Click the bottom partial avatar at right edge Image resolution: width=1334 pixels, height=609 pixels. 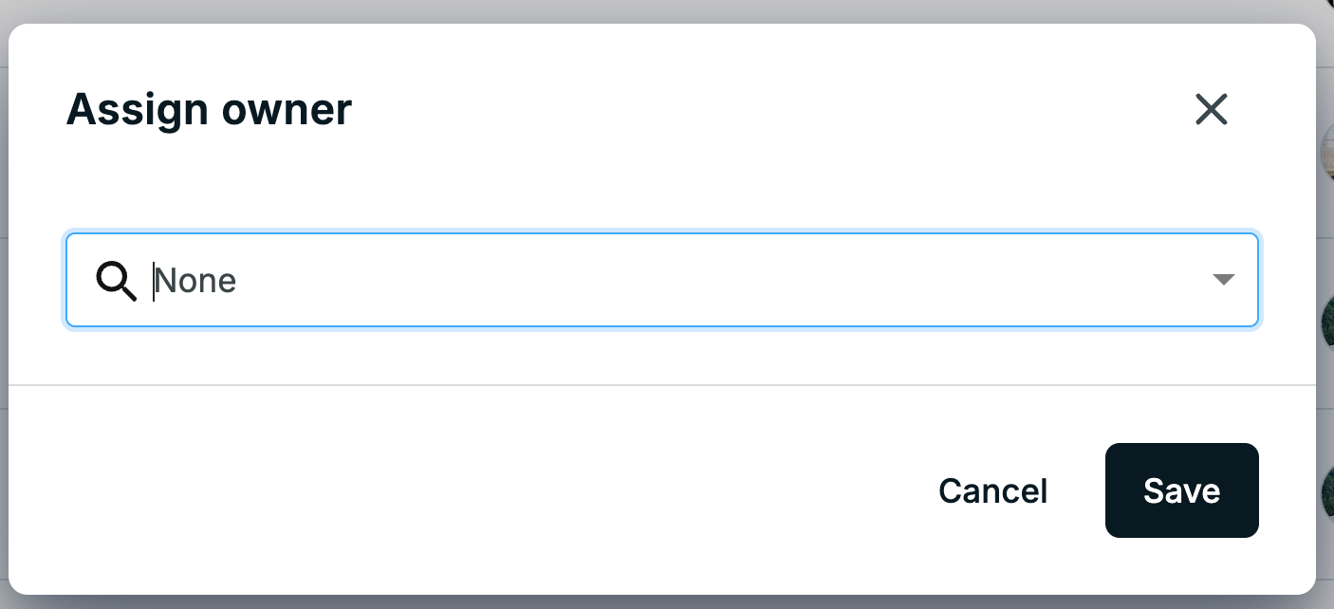pos(1326,493)
